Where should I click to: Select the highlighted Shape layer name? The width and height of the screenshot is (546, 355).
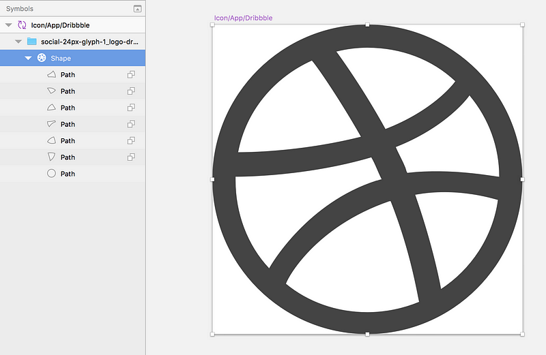[61, 58]
